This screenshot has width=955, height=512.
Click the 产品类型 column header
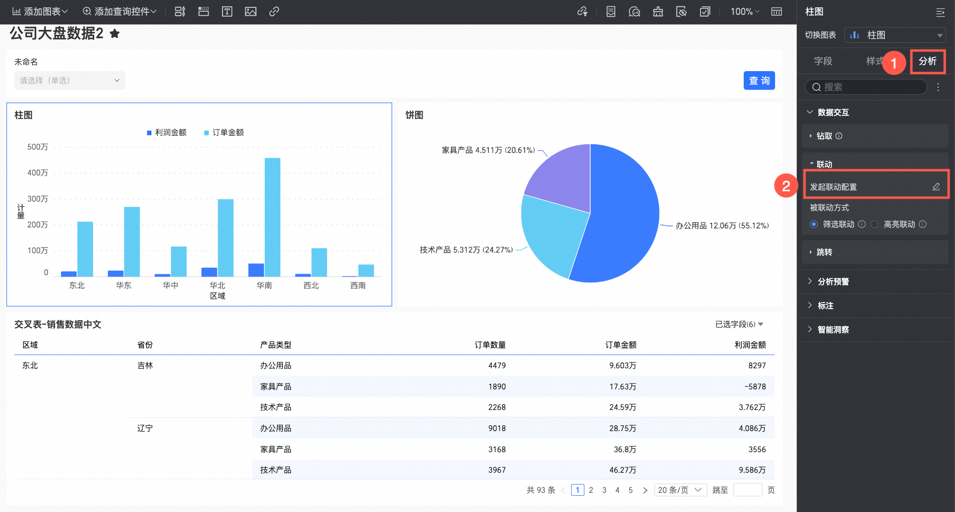pos(276,345)
